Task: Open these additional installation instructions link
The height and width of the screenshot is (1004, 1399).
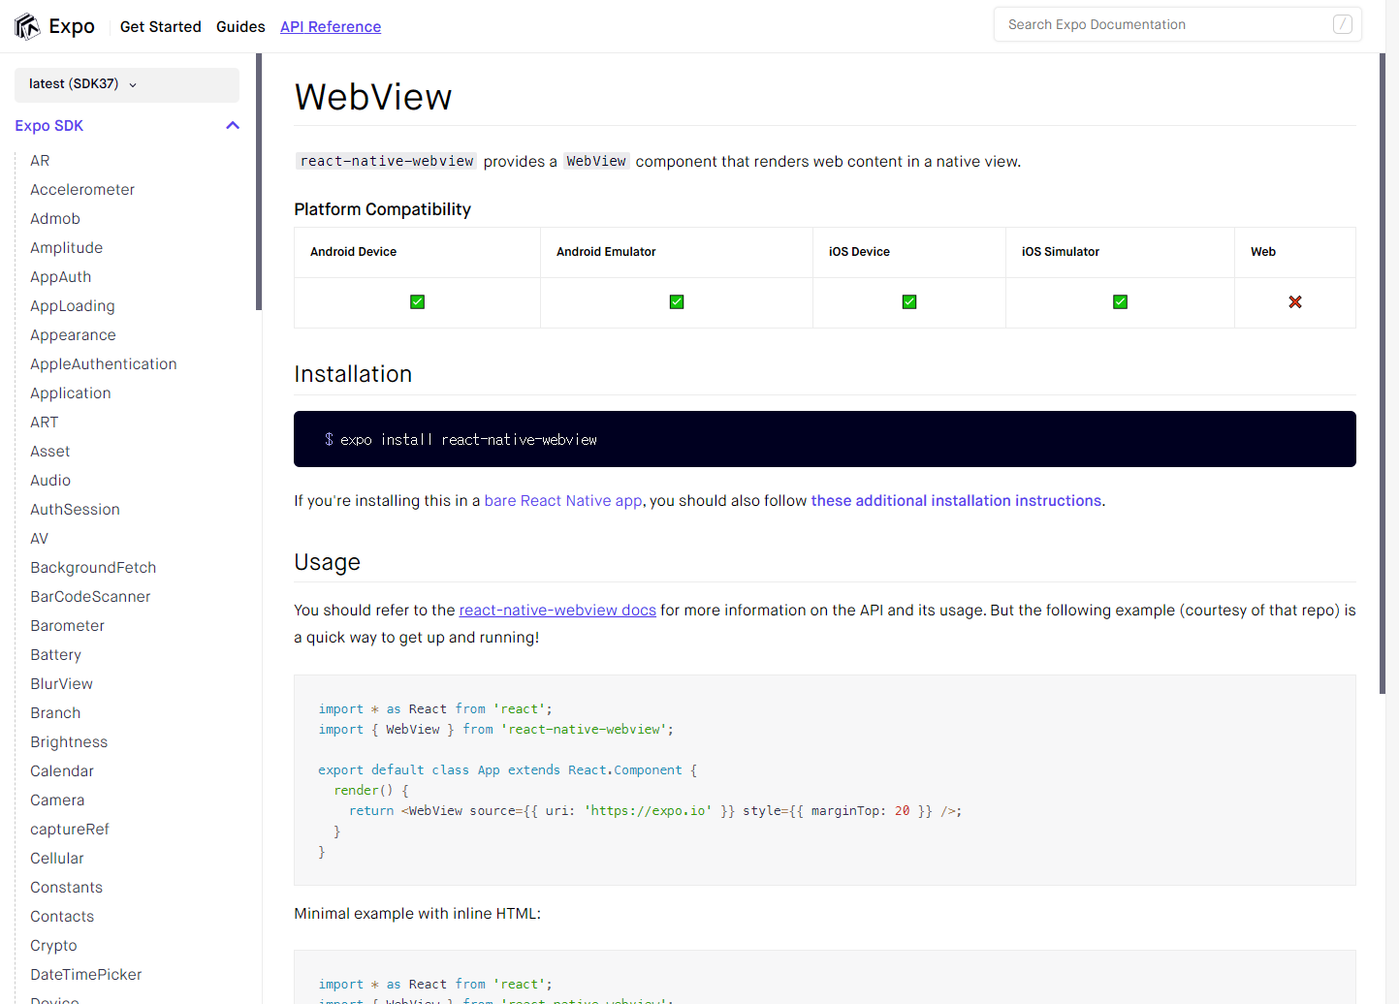Action: [956, 501]
